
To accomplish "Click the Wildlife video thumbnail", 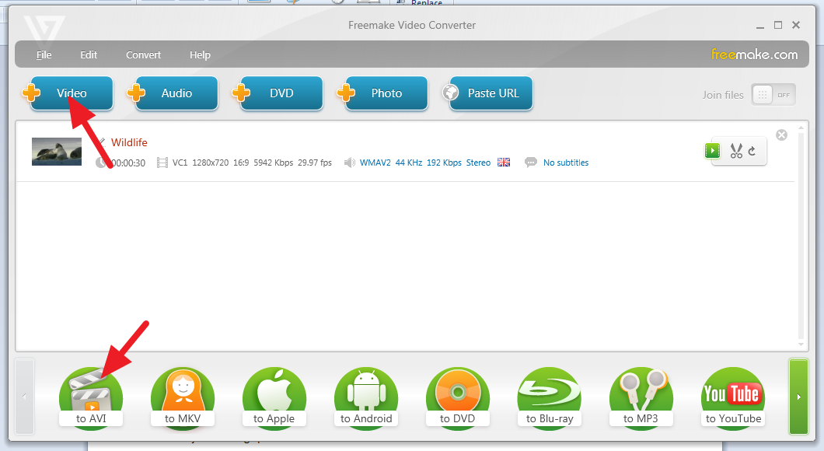I will click(57, 152).
